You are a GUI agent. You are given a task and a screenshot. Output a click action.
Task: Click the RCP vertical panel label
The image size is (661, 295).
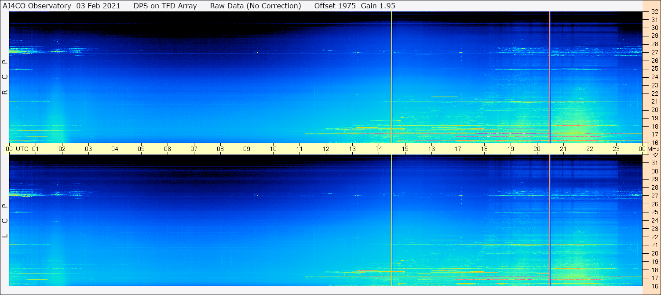(x=5, y=77)
